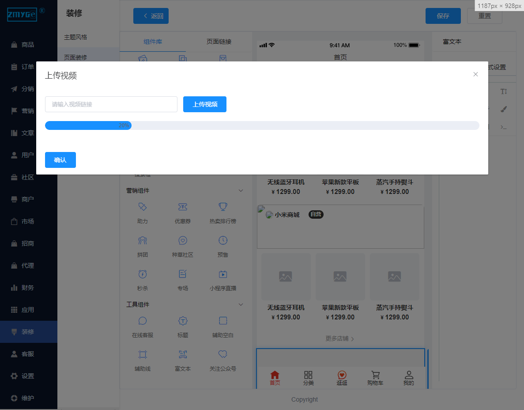Screen dimensions: 524x410
Task: Open 社区 in the sidebar
Action: (28, 177)
